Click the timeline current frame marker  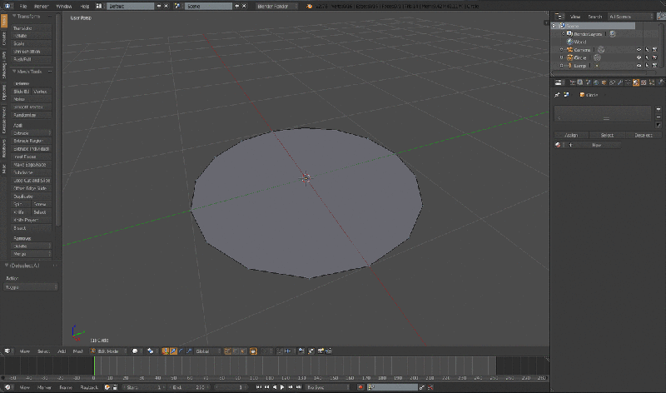(x=94, y=366)
